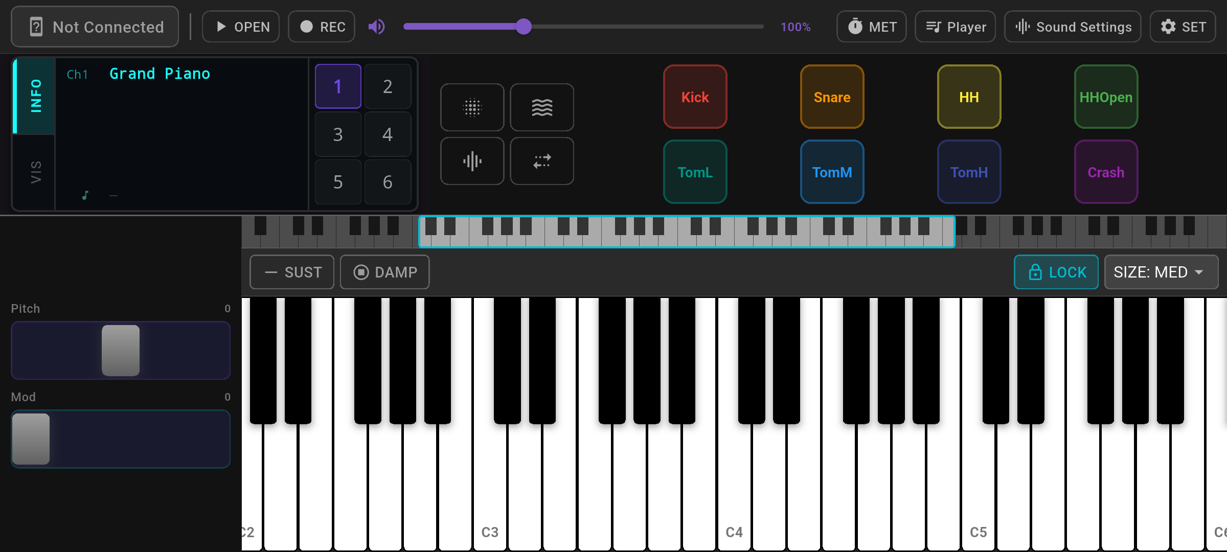Click the master volume slider handle
The height and width of the screenshot is (552, 1227).
(524, 27)
